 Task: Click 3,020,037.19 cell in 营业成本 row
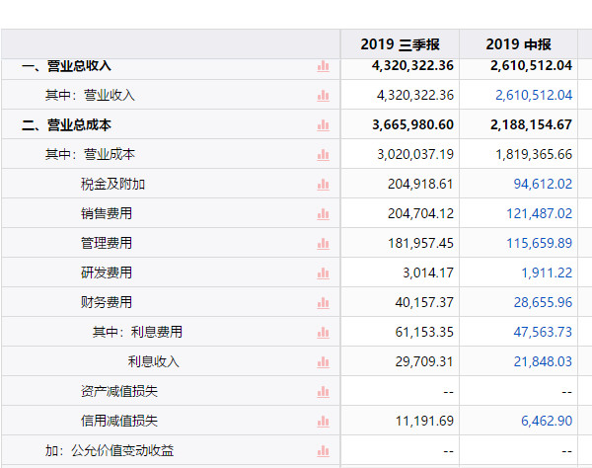coord(415,154)
